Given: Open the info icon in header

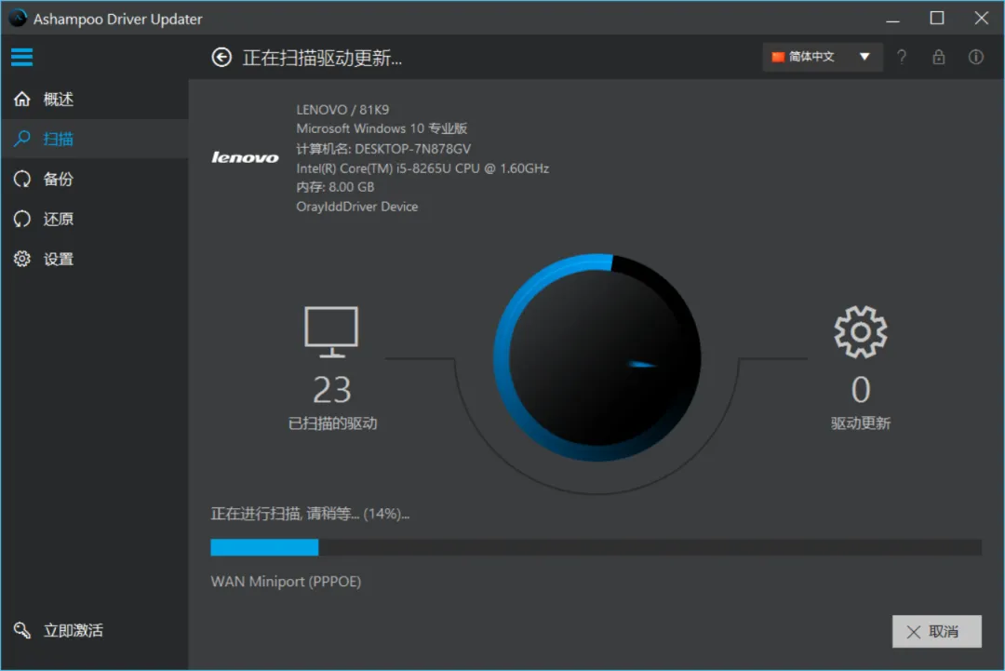Looking at the screenshot, I should (x=975, y=57).
